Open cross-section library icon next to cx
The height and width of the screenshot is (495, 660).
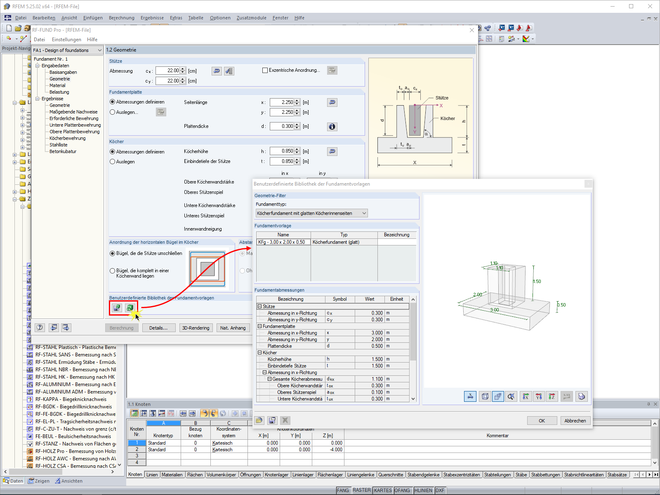click(x=229, y=71)
